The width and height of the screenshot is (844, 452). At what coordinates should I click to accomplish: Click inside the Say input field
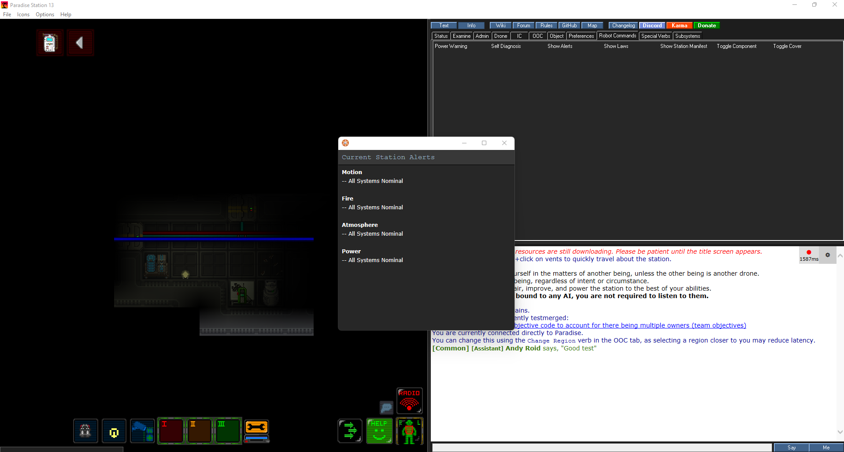tap(599, 447)
